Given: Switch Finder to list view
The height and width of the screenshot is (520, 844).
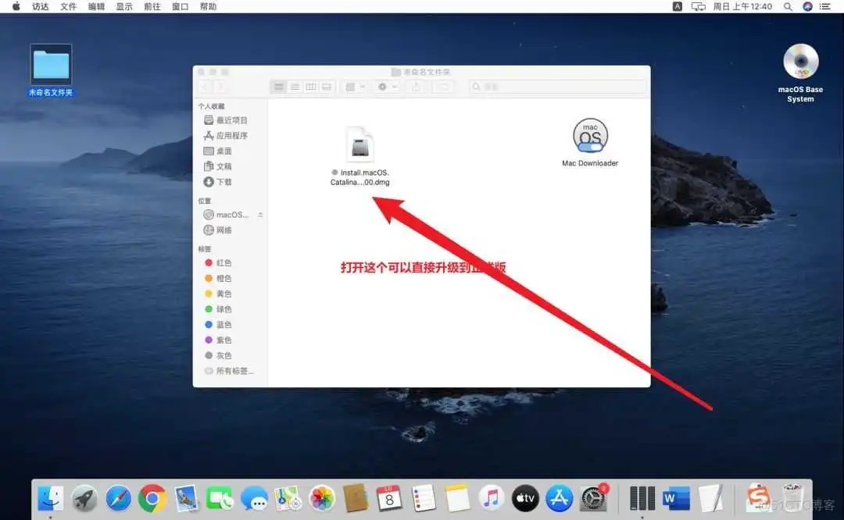Looking at the screenshot, I should coord(295,86).
